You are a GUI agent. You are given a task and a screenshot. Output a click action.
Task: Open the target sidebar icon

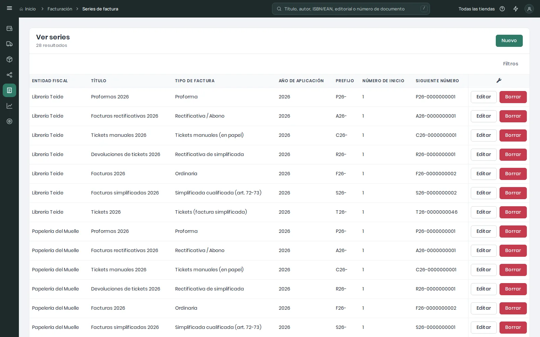9,121
